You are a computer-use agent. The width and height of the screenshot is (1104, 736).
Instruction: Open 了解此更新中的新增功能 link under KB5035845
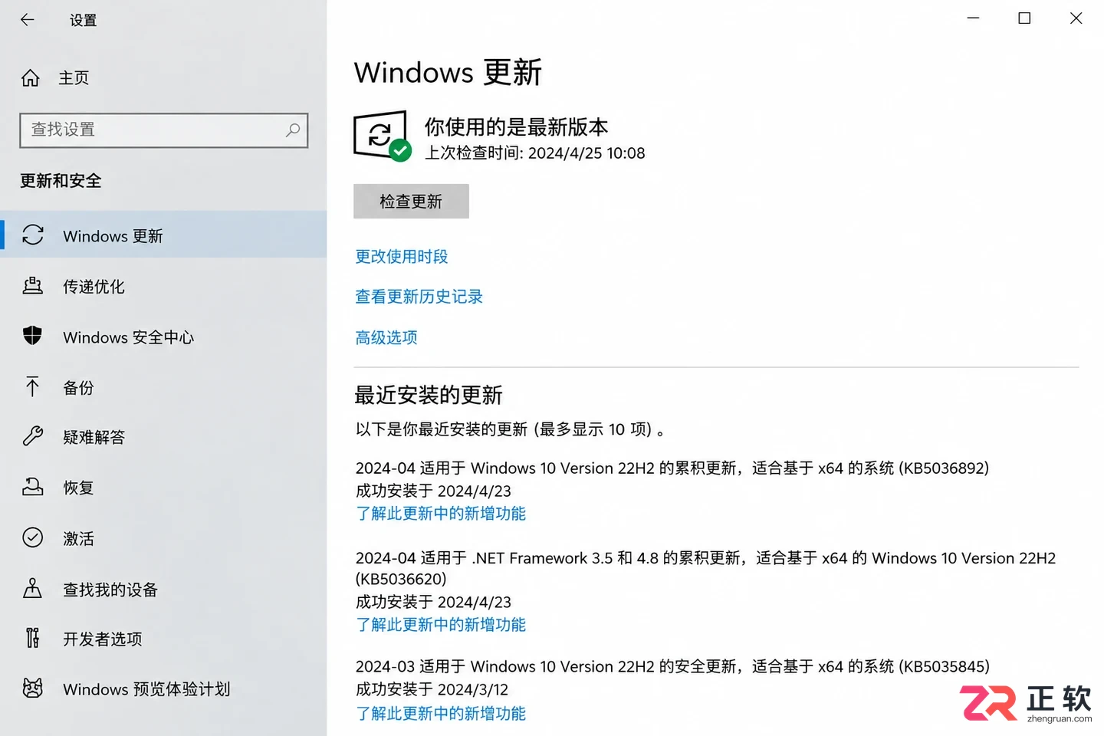coord(441,714)
